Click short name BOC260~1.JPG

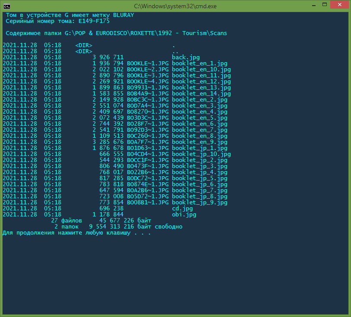tap(148, 136)
